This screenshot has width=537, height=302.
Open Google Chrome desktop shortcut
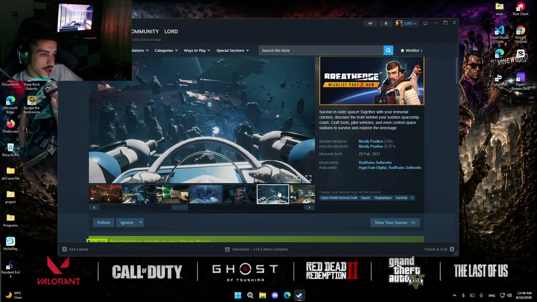click(520, 34)
